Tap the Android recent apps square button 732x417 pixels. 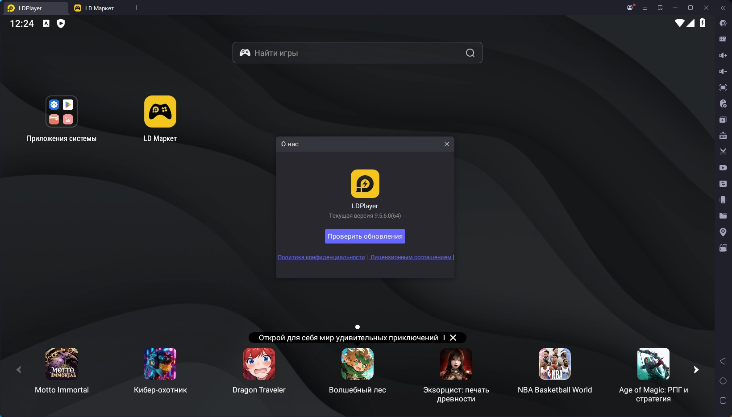(723, 400)
